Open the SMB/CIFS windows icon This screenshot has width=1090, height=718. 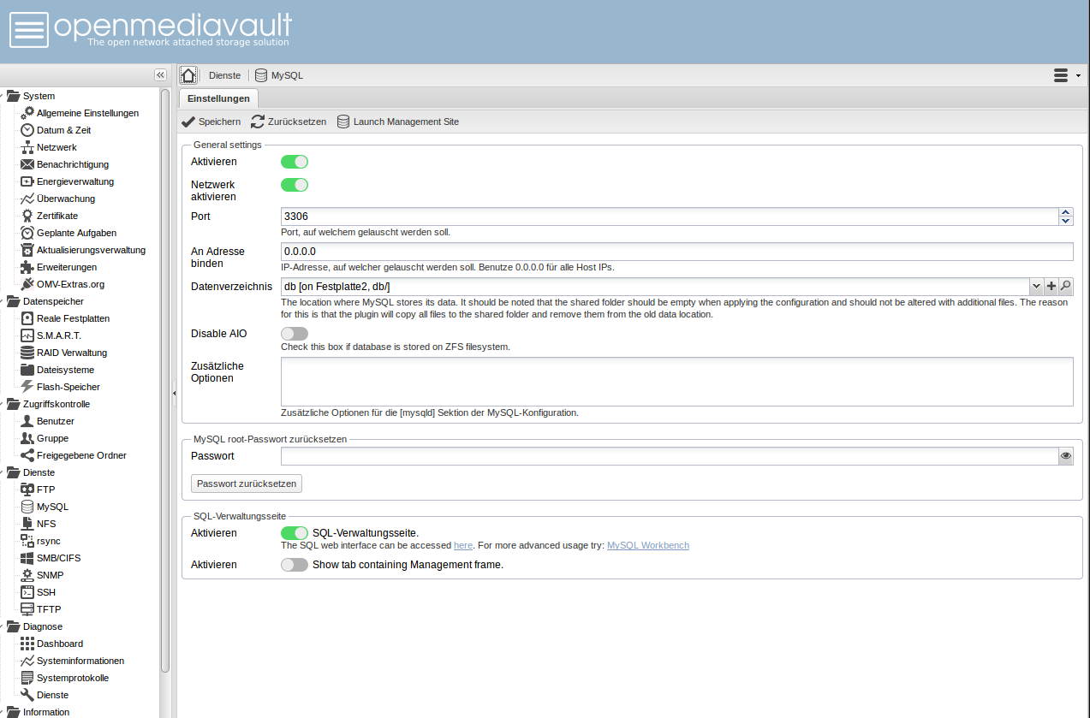(27, 558)
